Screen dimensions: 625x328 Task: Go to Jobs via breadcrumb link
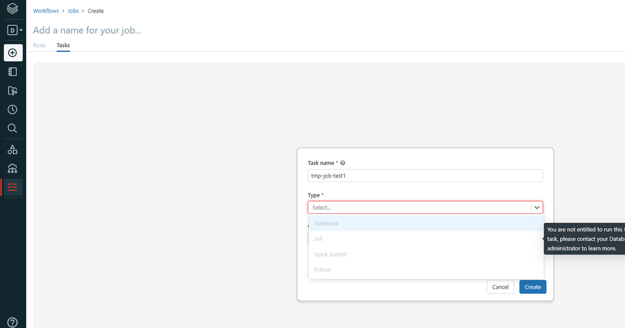click(x=73, y=11)
